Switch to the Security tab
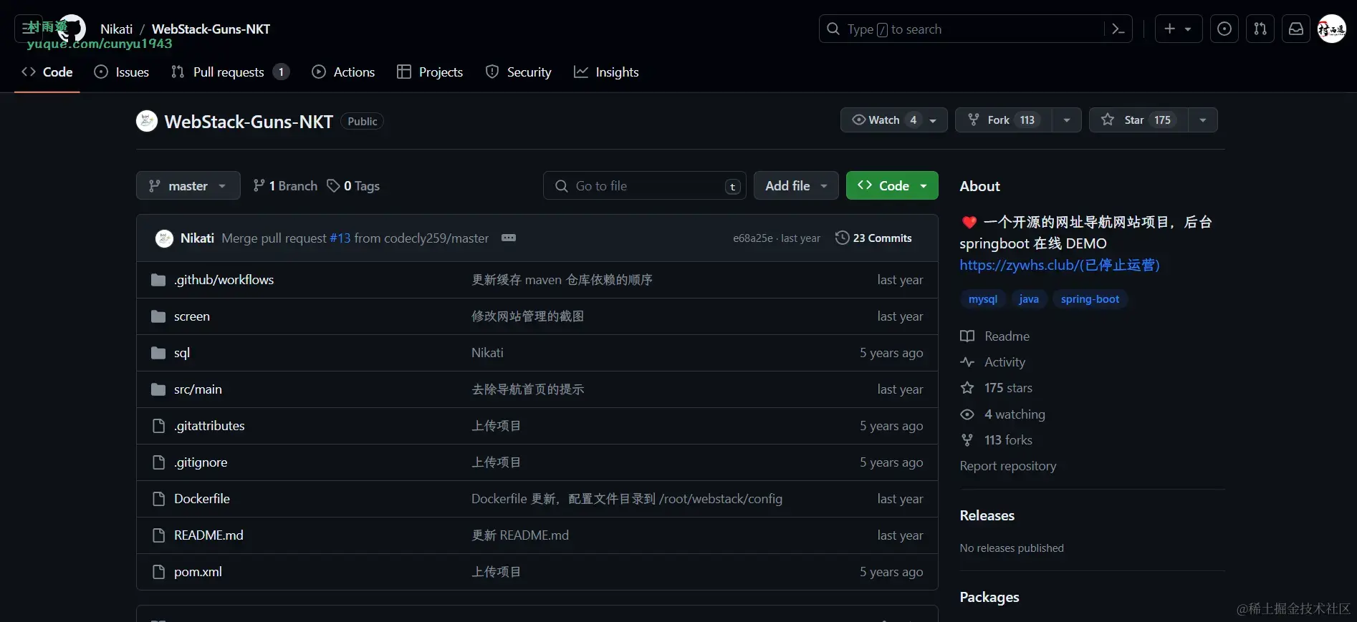1357x622 pixels. 519,72
